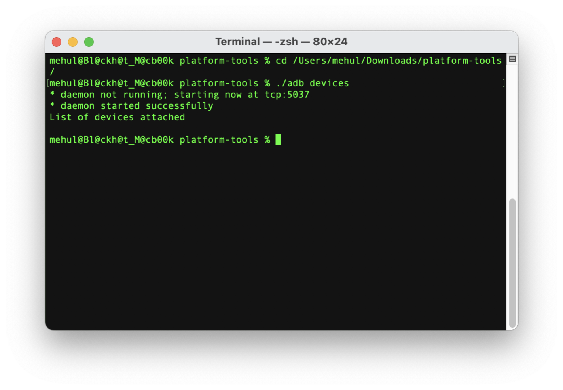Select the 'List of devices attached' text

(x=117, y=117)
